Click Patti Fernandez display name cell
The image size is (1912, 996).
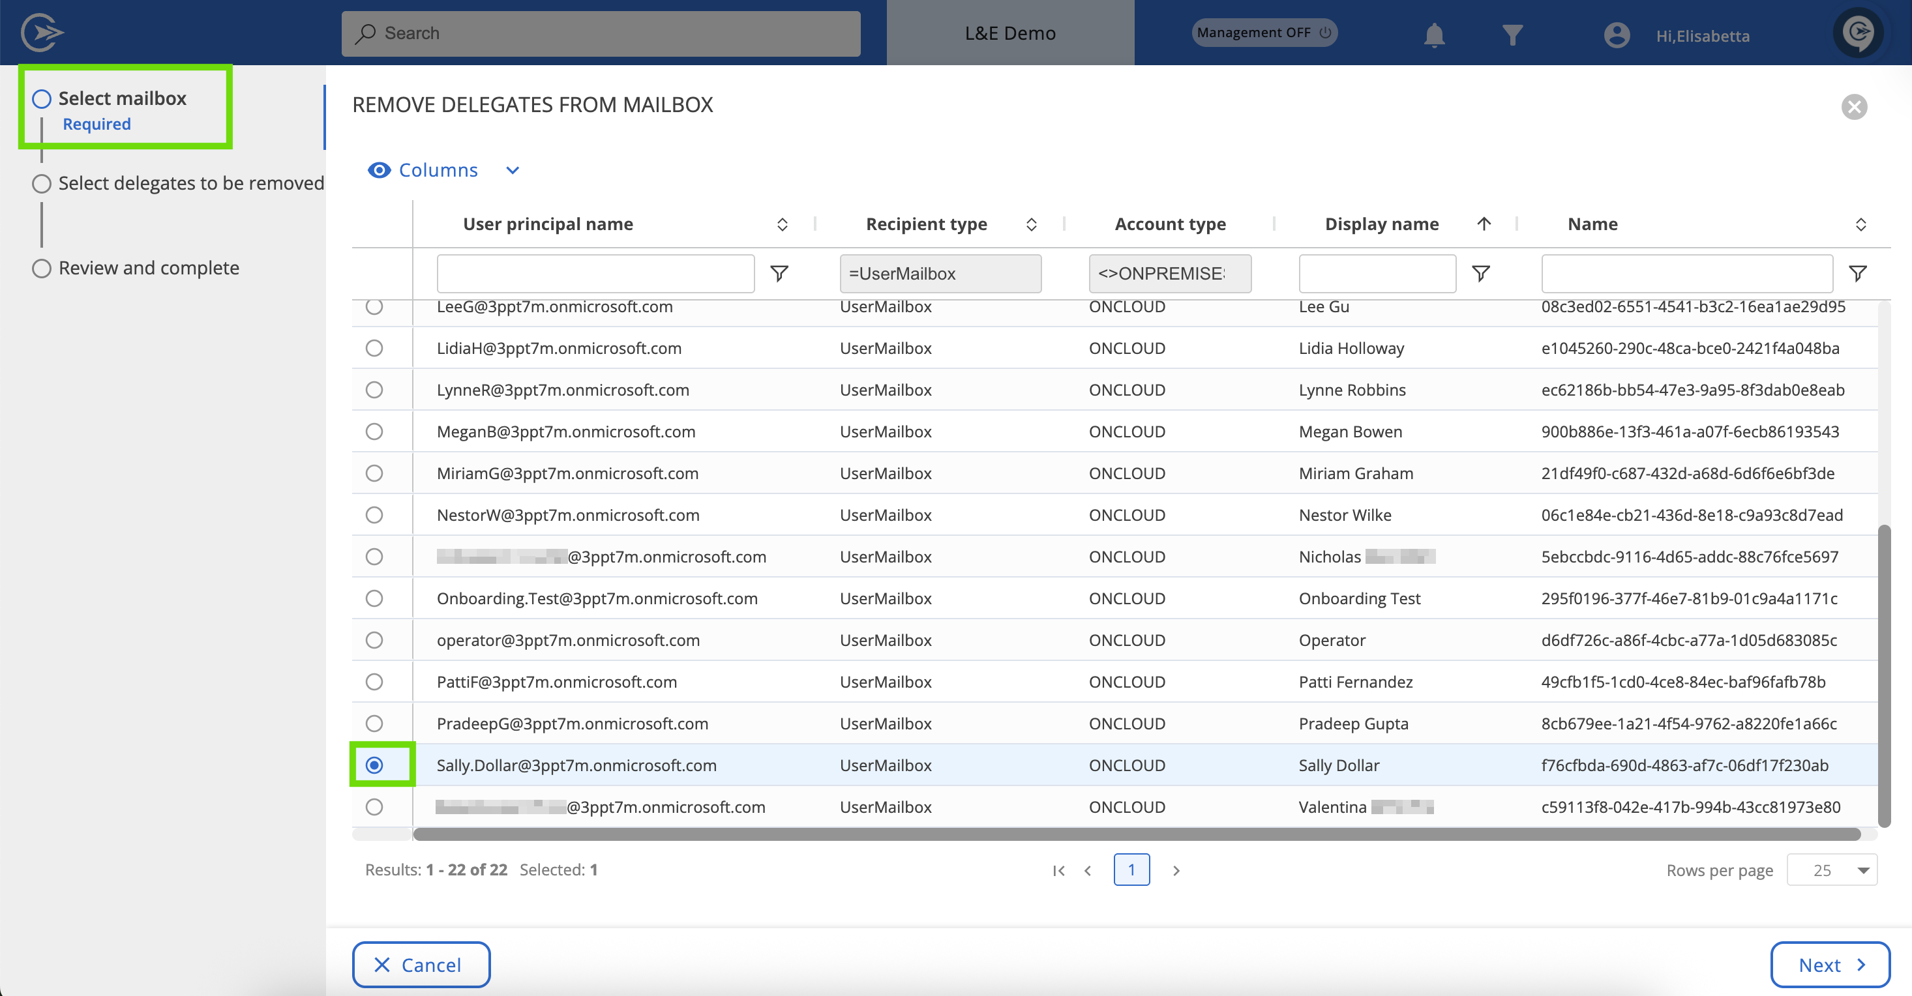(x=1355, y=681)
